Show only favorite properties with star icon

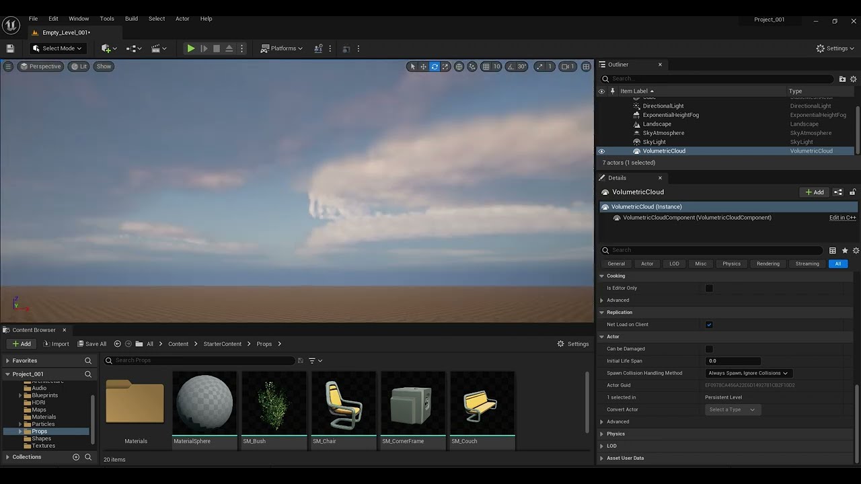click(845, 250)
